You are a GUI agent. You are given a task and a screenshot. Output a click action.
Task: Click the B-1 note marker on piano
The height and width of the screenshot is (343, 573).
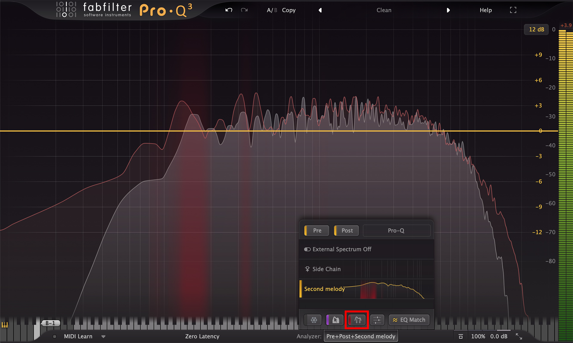click(50, 323)
